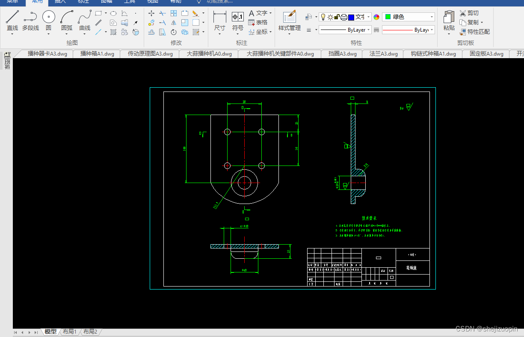Click the 复制 copy button
This screenshot has width=524, height=337.
[469, 23]
